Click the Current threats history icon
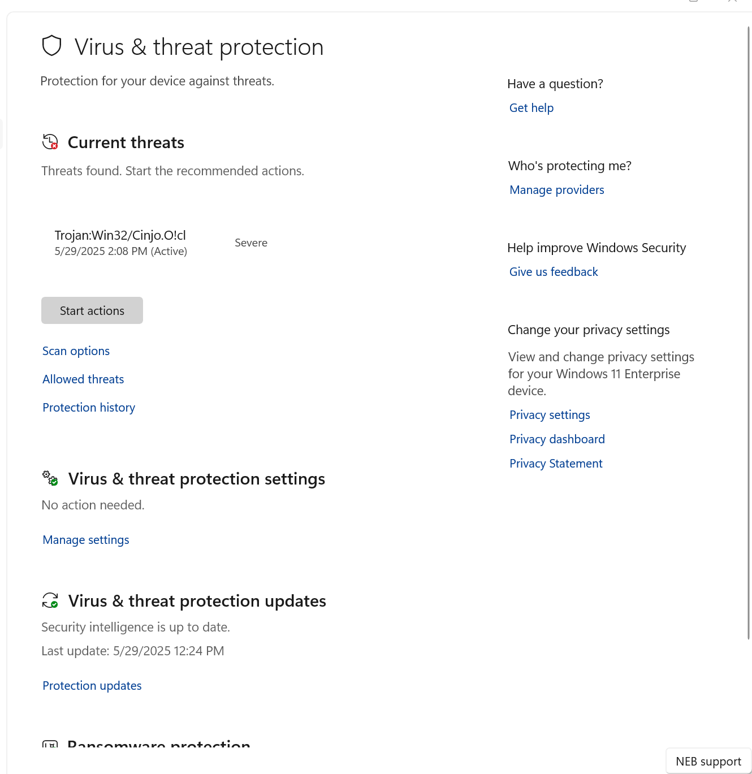The width and height of the screenshot is (752, 774). [50, 141]
